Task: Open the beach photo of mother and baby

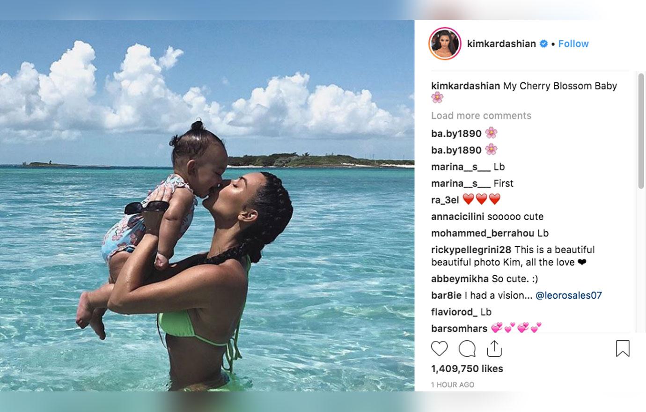Action: (x=207, y=206)
